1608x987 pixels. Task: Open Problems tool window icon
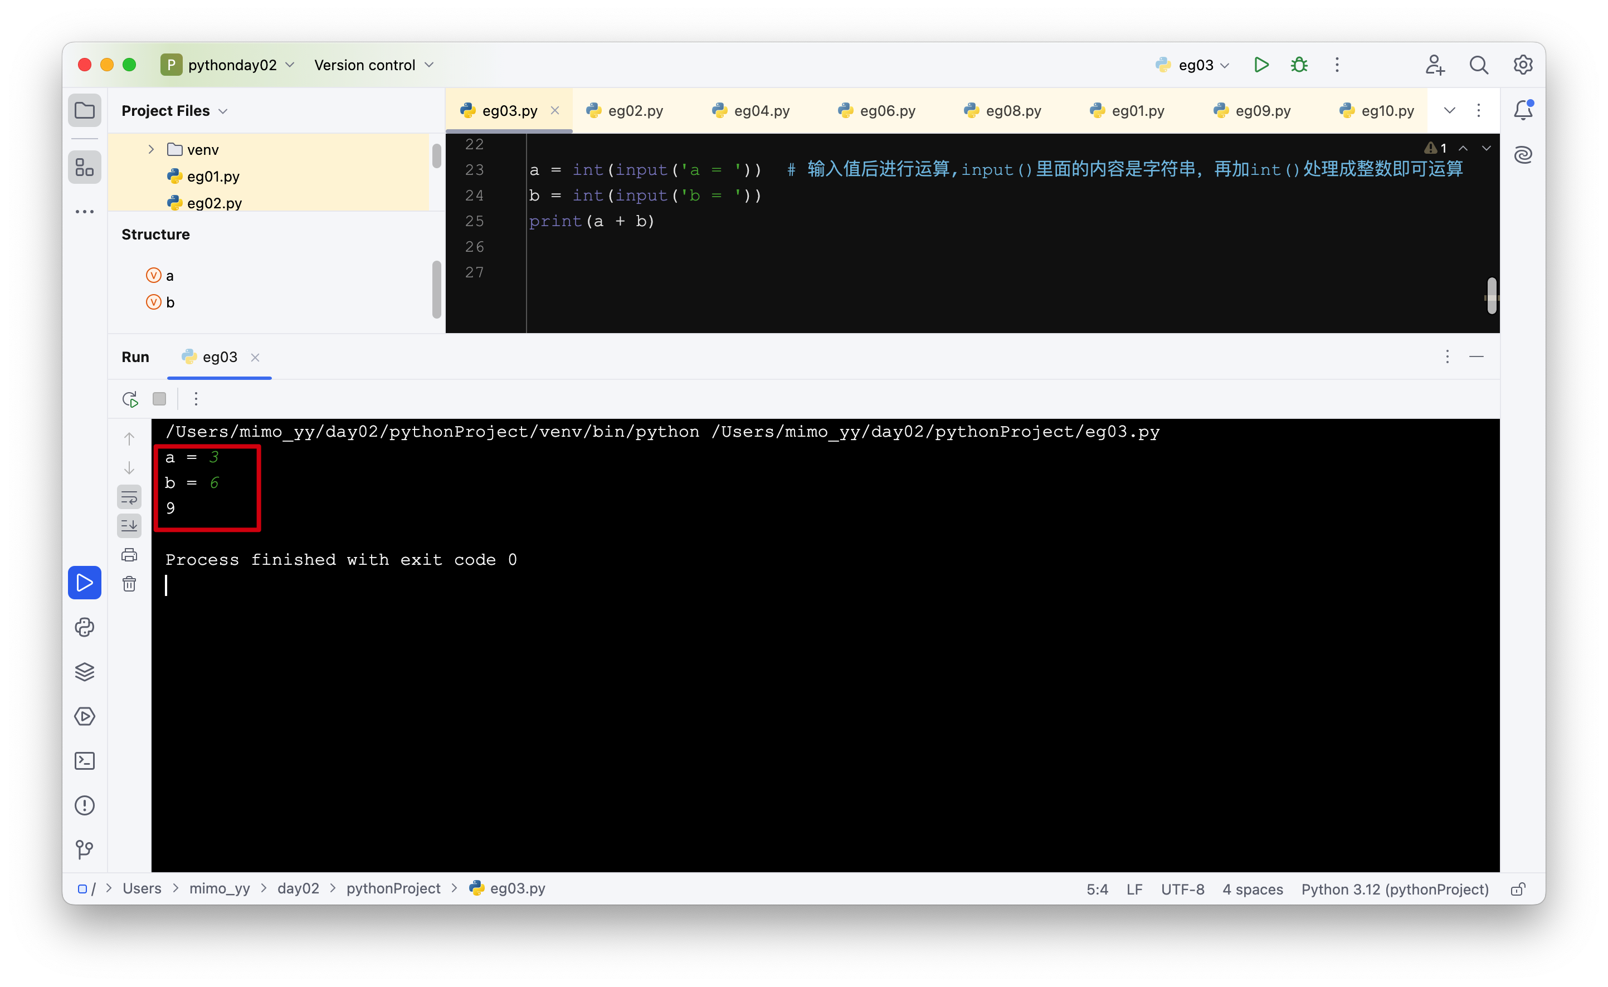click(x=84, y=805)
